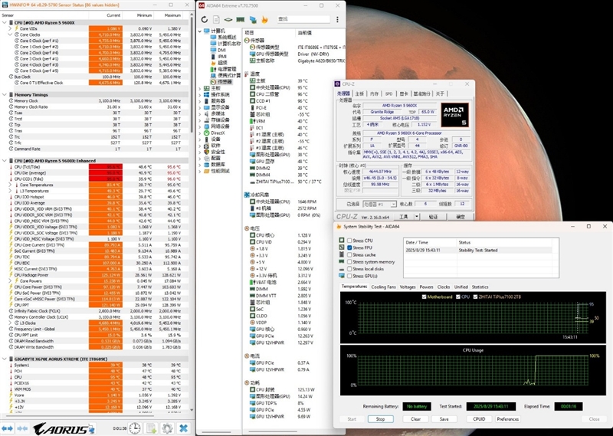Click the flame stability test icon in AIDA64
613x436 pixels.
coord(264,19)
